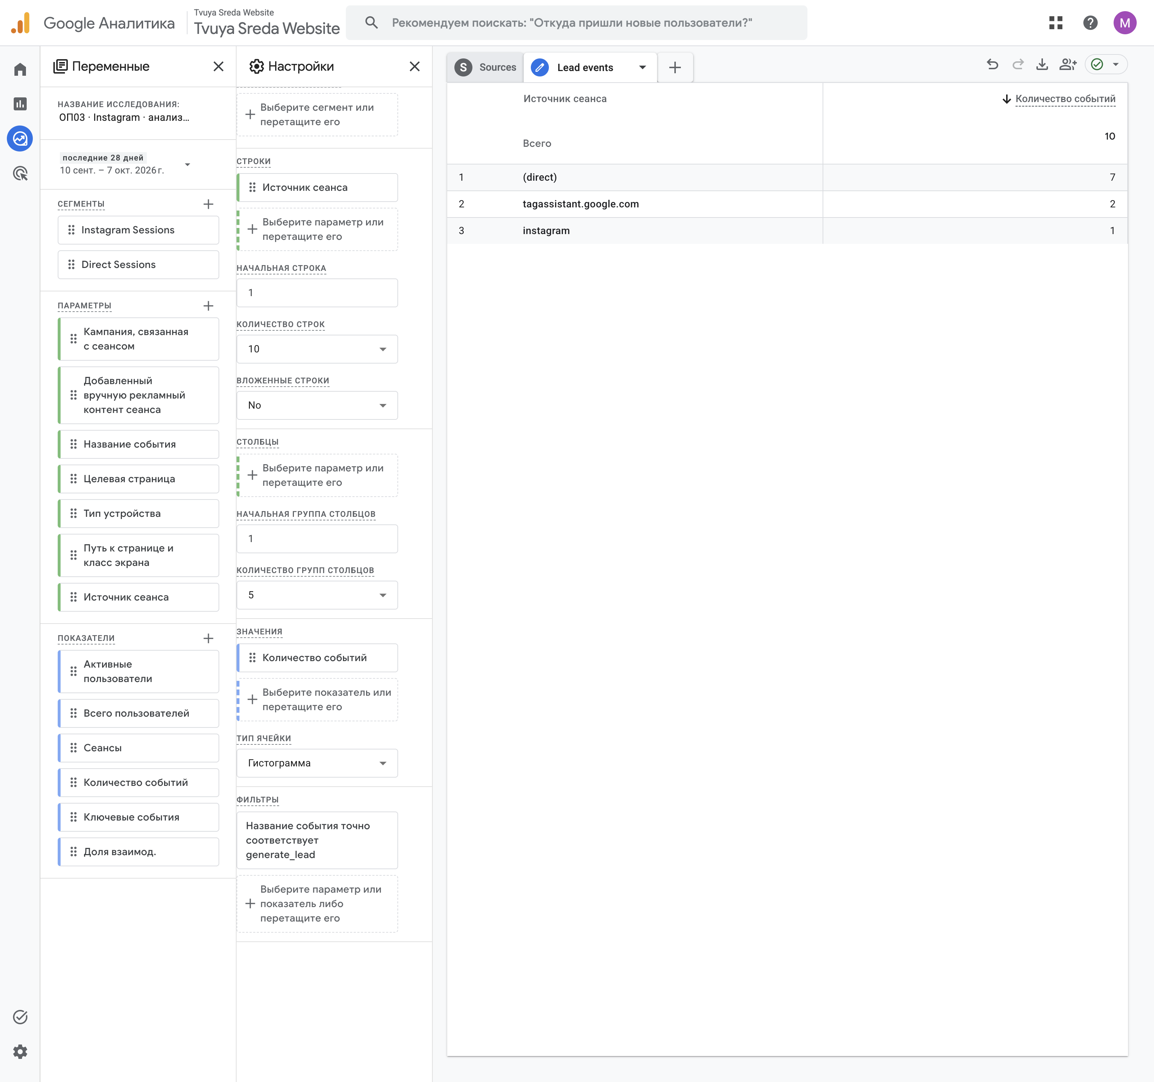
Task: Select the Instagram Sessions segment
Action: click(x=138, y=230)
